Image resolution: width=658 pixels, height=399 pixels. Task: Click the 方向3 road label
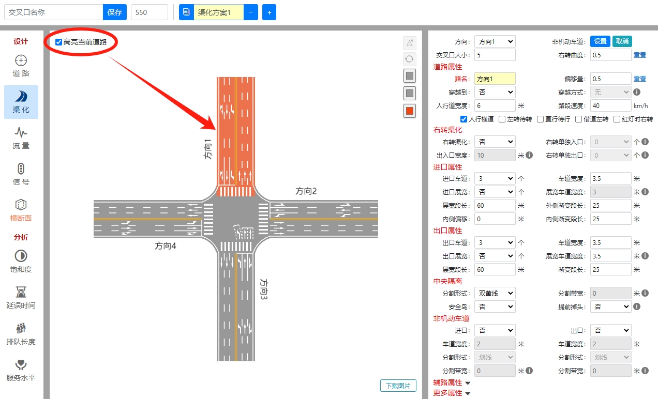[264, 290]
